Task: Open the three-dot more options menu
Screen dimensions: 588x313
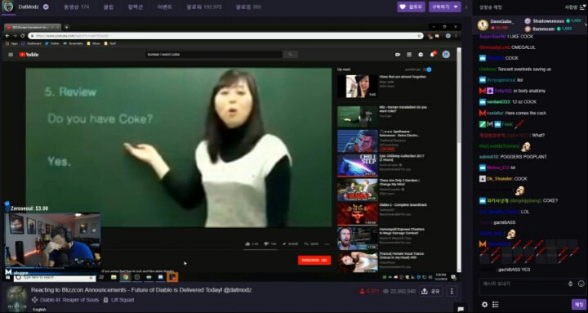Action: (x=452, y=291)
